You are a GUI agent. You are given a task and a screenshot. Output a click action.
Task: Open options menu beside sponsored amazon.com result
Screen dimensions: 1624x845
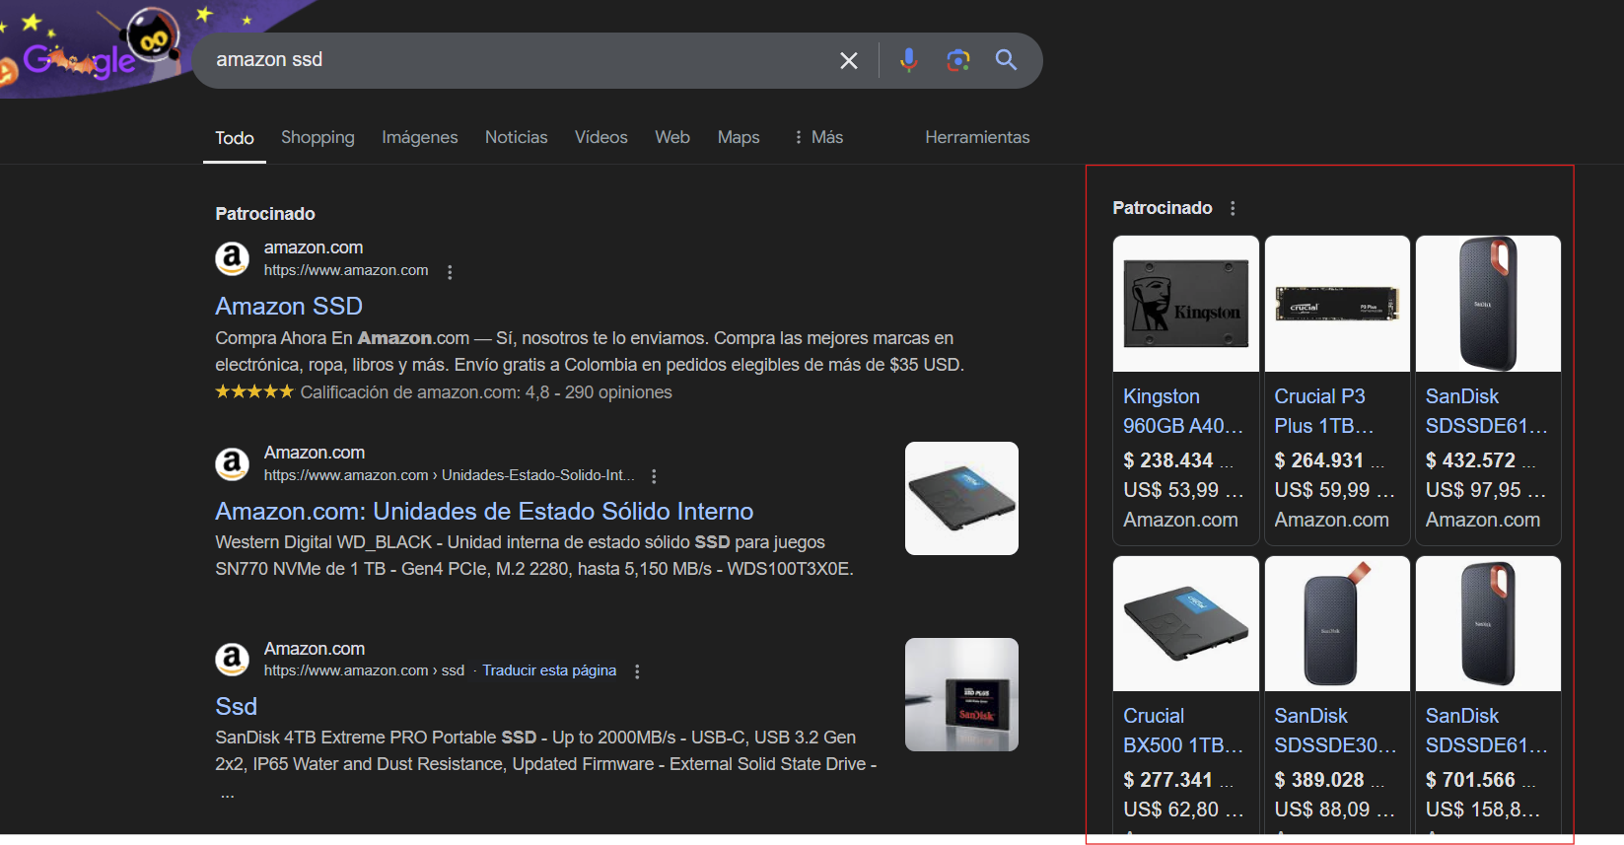[450, 272]
